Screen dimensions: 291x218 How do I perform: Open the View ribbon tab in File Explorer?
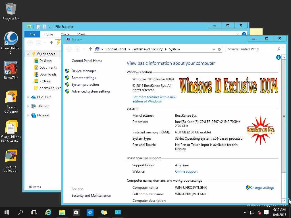point(81,34)
